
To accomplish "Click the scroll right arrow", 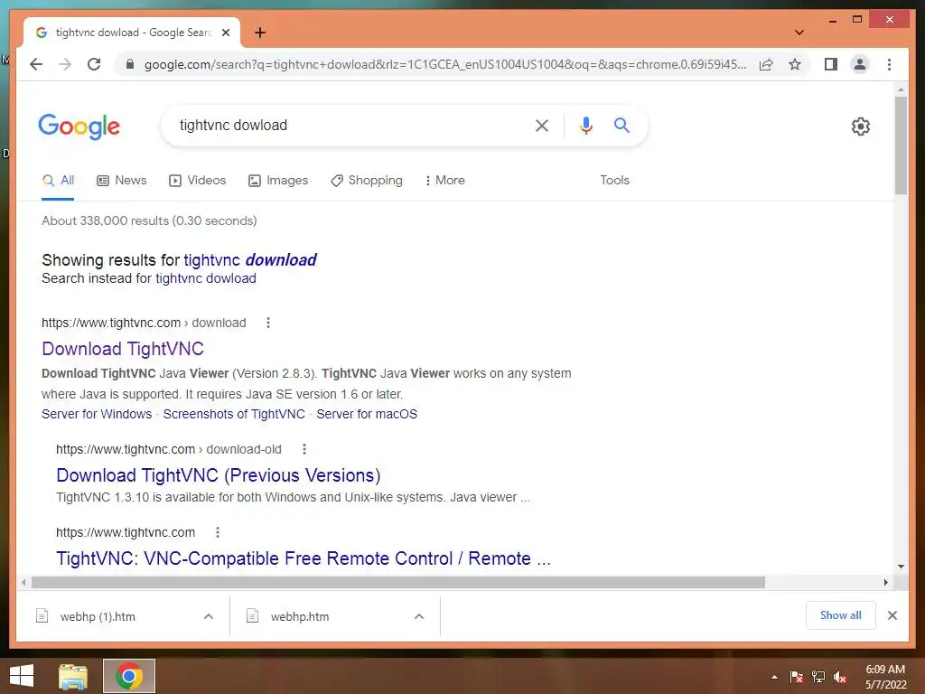I will [885, 583].
